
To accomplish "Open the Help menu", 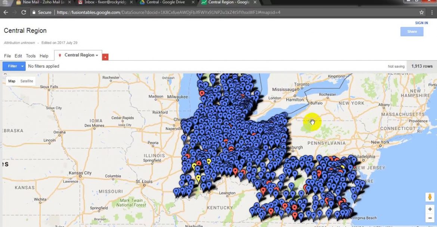I will pos(44,56).
